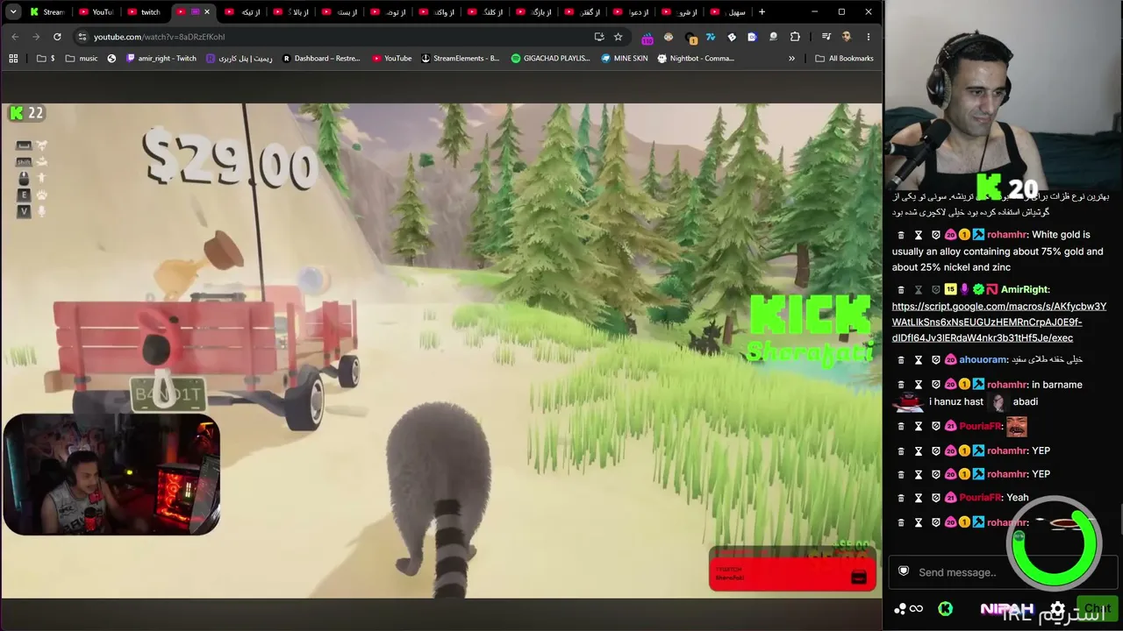Switch to the YouTube tab

(95, 12)
